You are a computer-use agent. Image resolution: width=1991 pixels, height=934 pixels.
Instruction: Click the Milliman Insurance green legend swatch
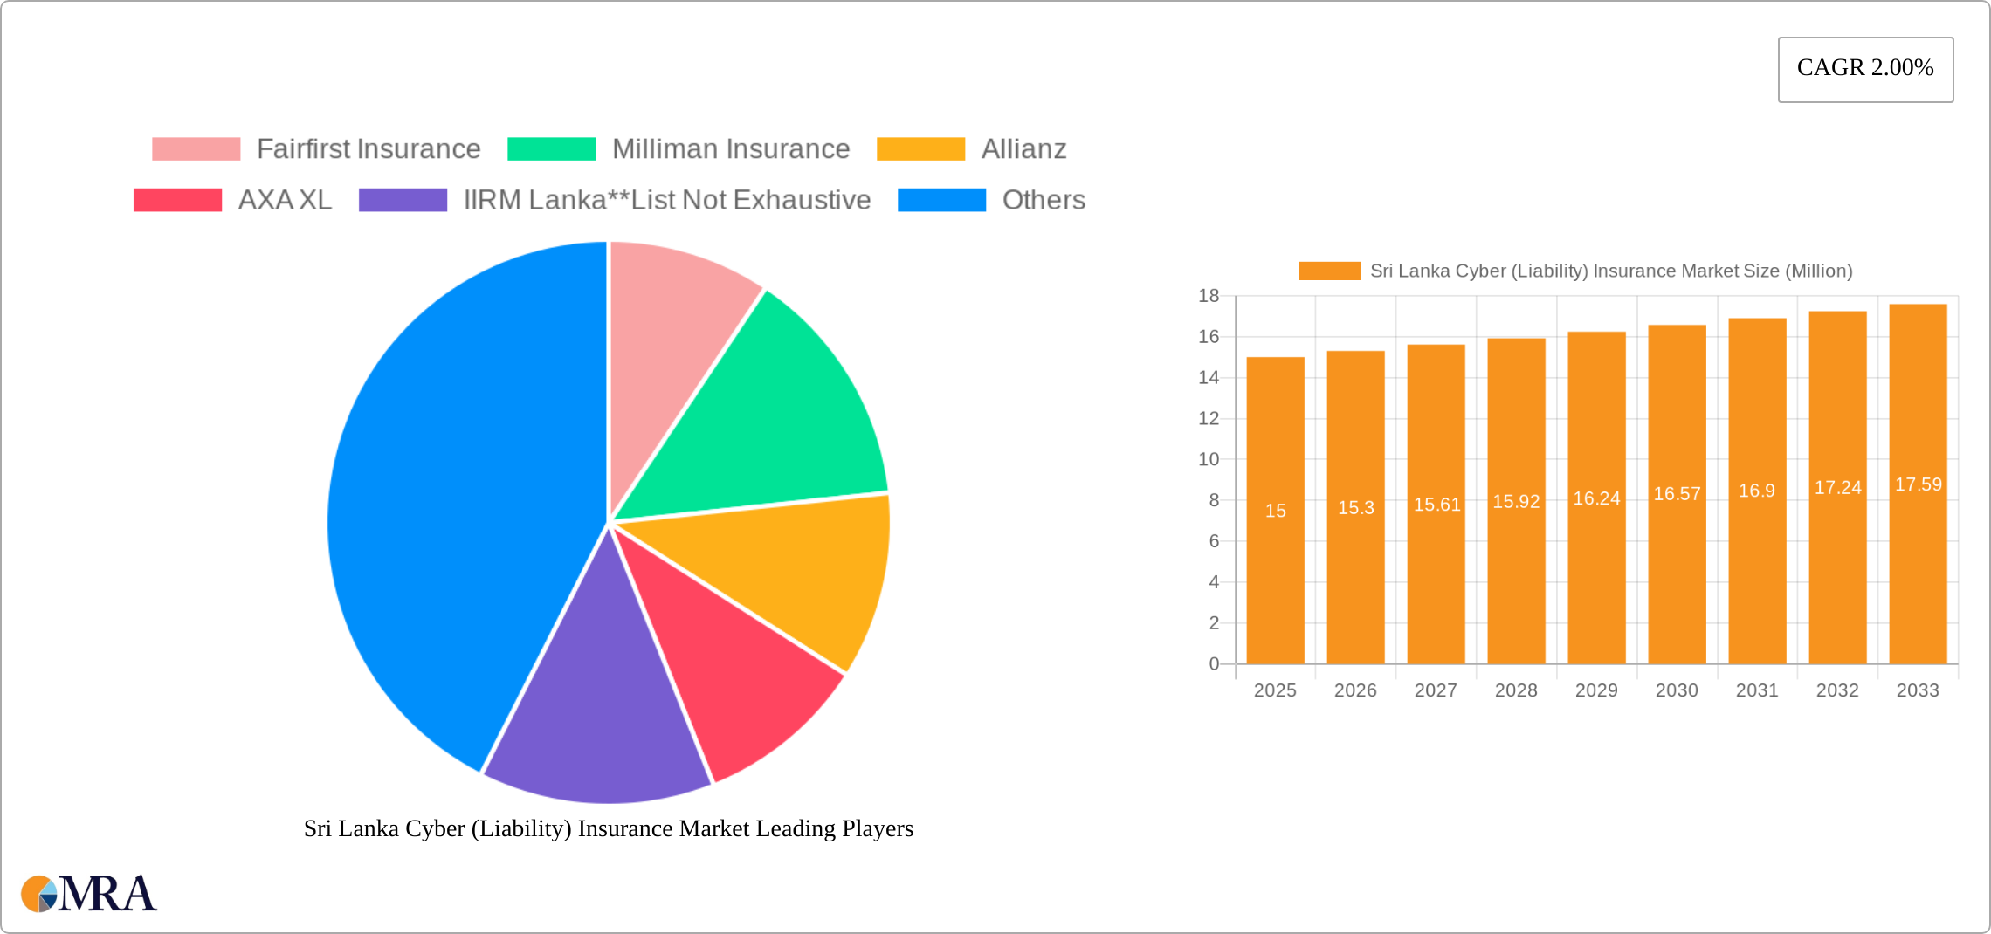551,149
